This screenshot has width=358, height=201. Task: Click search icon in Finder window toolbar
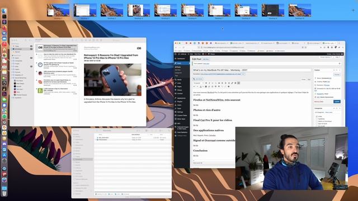point(169,131)
